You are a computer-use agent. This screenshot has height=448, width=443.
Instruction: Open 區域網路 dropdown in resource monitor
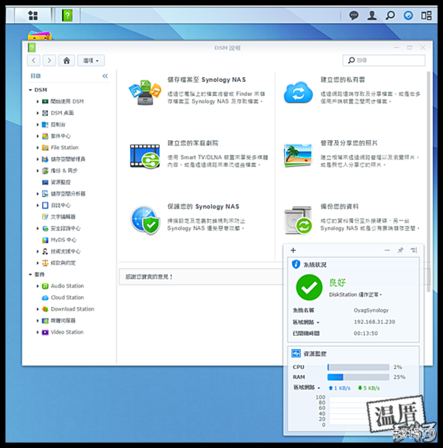(306, 387)
